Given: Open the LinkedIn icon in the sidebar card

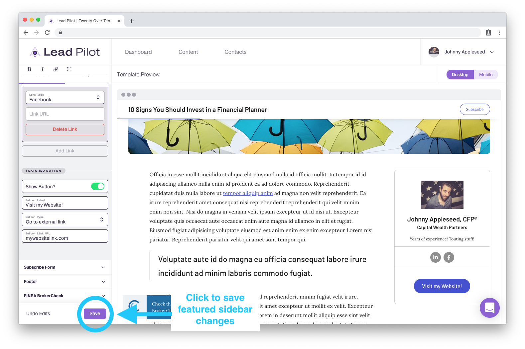Looking at the screenshot, I should tap(436, 257).
